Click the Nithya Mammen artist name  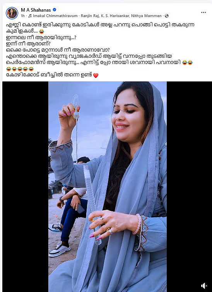[146, 16]
